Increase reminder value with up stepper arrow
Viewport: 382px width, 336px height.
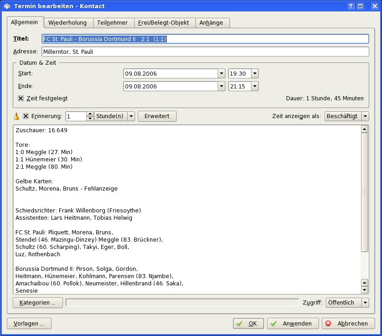point(90,114)
